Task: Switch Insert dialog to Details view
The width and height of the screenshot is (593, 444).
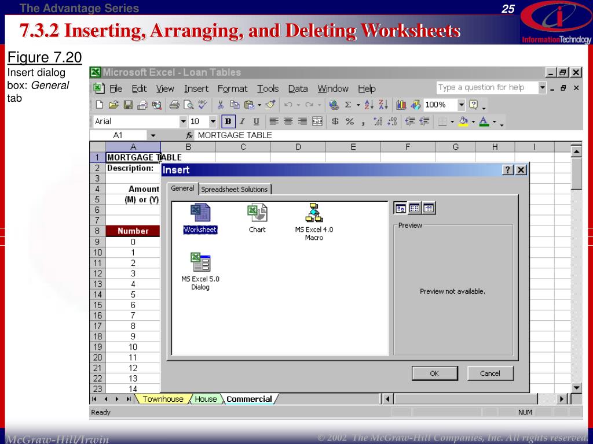Action: [x=429, y=208]
